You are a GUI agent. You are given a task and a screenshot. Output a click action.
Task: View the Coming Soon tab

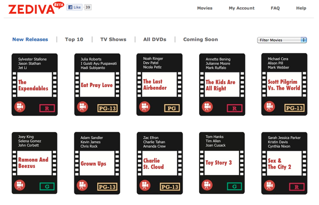[x=200, y=39]
